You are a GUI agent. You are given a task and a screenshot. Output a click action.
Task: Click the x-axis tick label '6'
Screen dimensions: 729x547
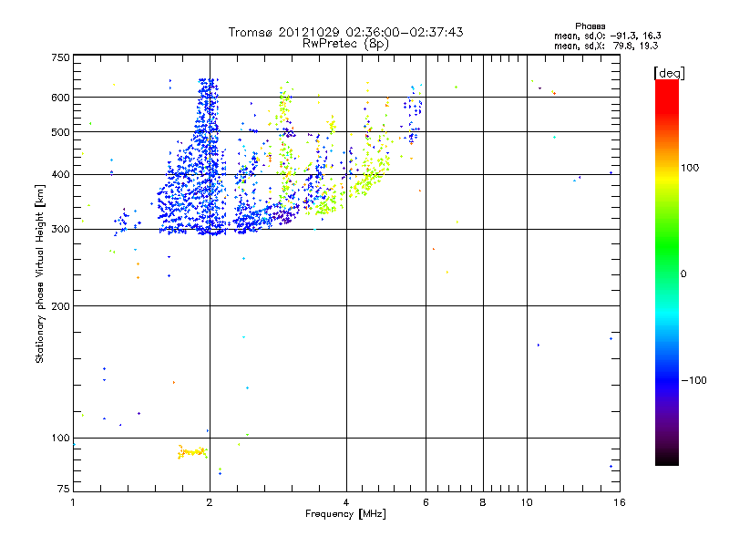(426, 502)
